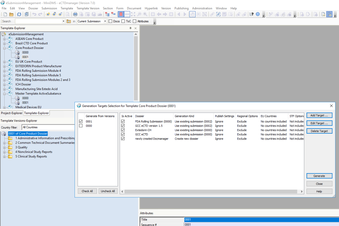
Task: Click the Undo arrow icon
Action: pyautogui.click(x=34, y=14)
